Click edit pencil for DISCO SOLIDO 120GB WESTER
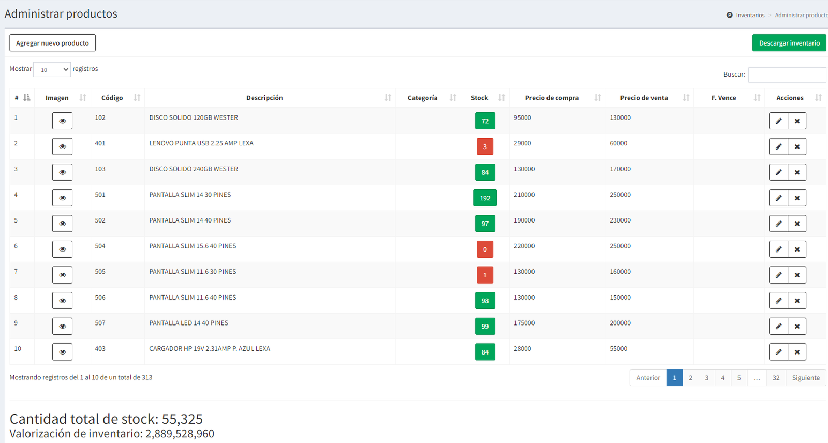828x443 pixels. [x=778, y=121]
